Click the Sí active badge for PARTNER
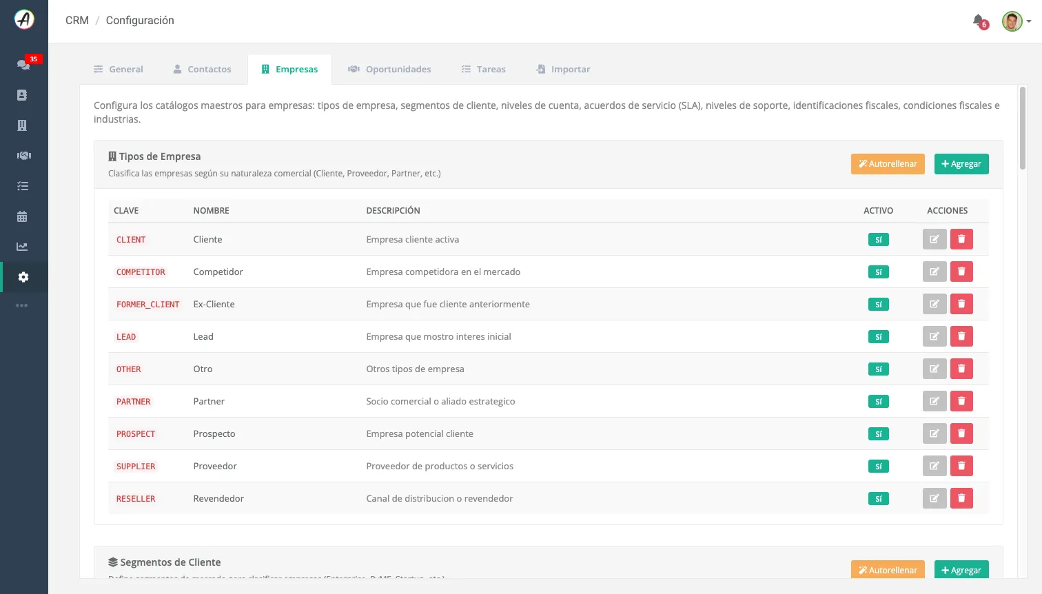This screenshot has height=594, width=1042. [x=879, y=402]
